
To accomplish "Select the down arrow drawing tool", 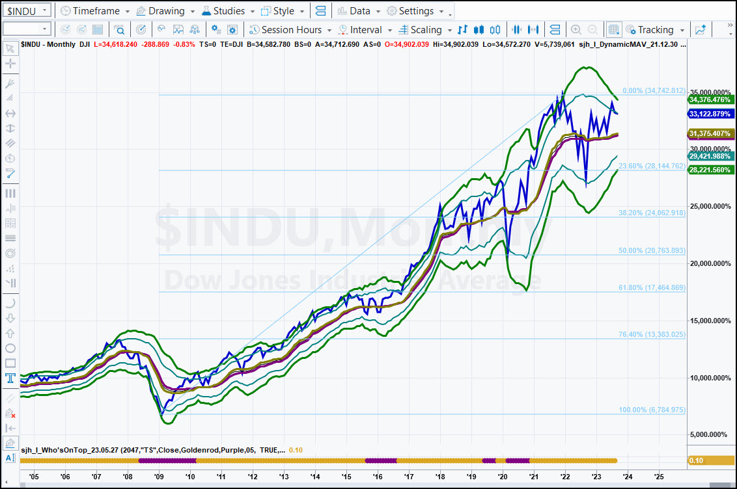I will point(10,318).
